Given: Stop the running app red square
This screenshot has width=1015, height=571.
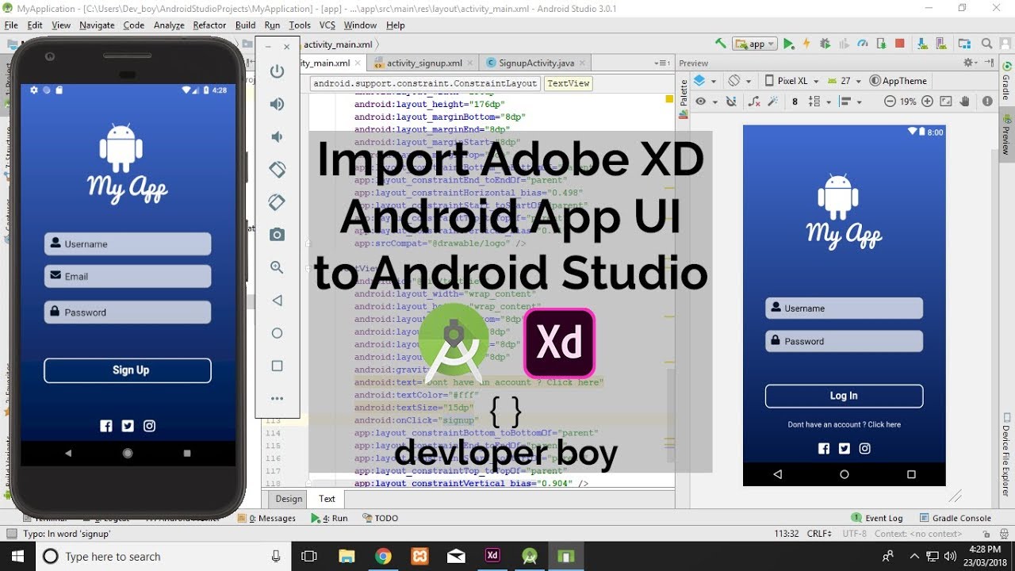Looking at the screenshot, I should tap(900, 44).
